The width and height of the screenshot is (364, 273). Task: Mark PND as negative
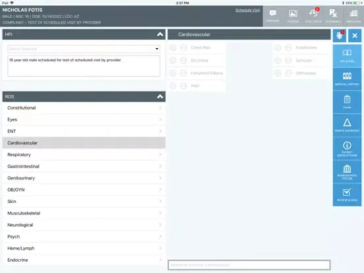click(183, 86)
